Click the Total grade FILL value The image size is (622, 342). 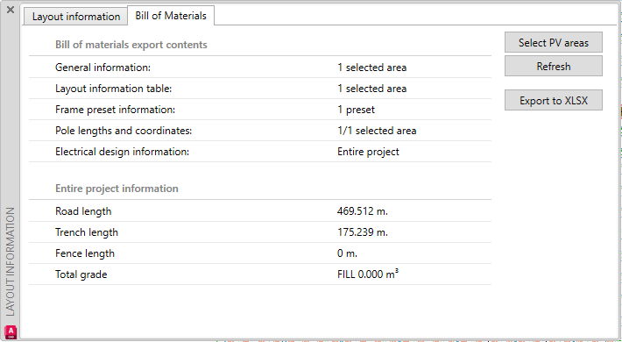click(x=368, y=274)
